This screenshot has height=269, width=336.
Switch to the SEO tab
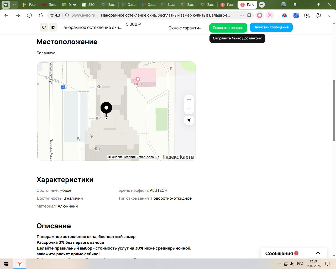click(x=89, y=5)
